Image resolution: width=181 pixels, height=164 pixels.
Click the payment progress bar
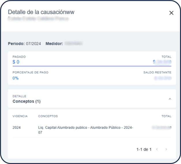coord(92,66)
